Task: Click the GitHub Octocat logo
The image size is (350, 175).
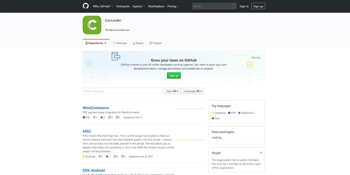Action: (86, 6)
